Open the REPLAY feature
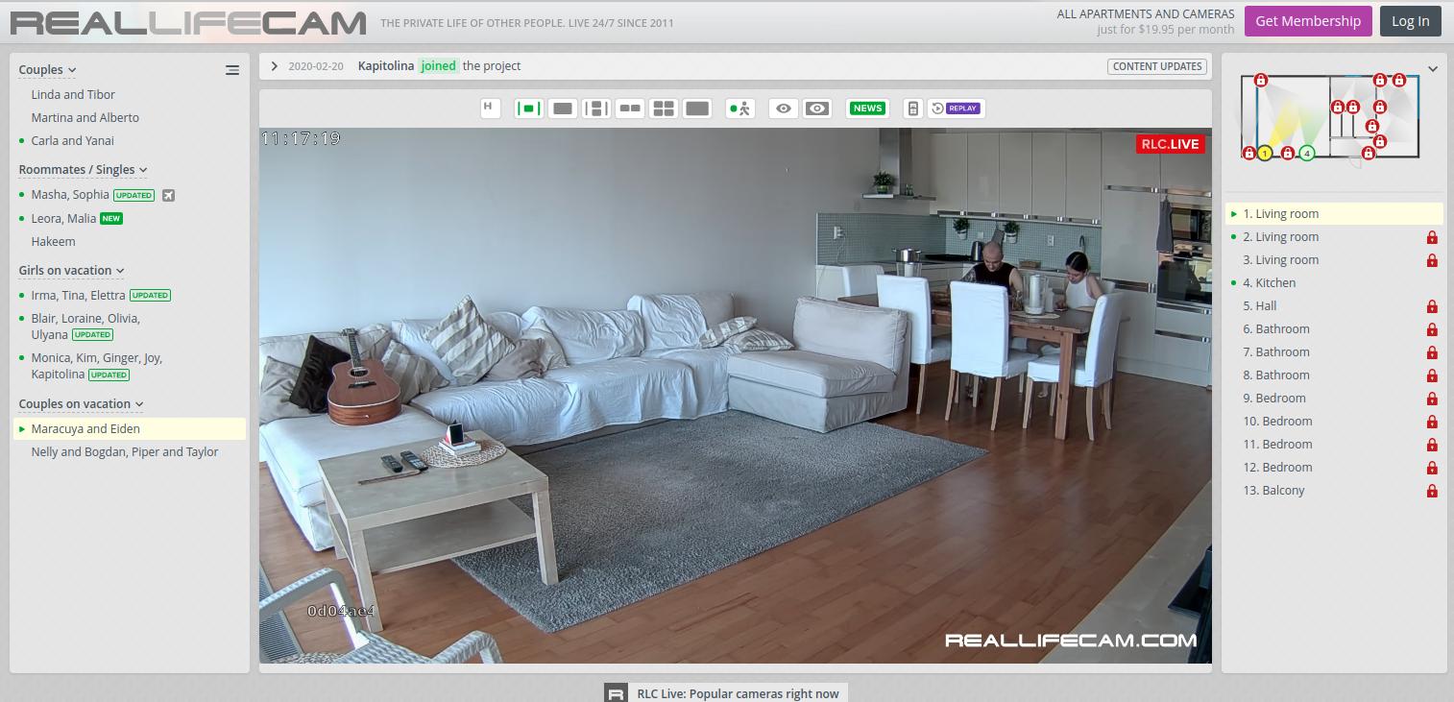The width and height of the screenshot is (1454, 702). tap(957, 108)
